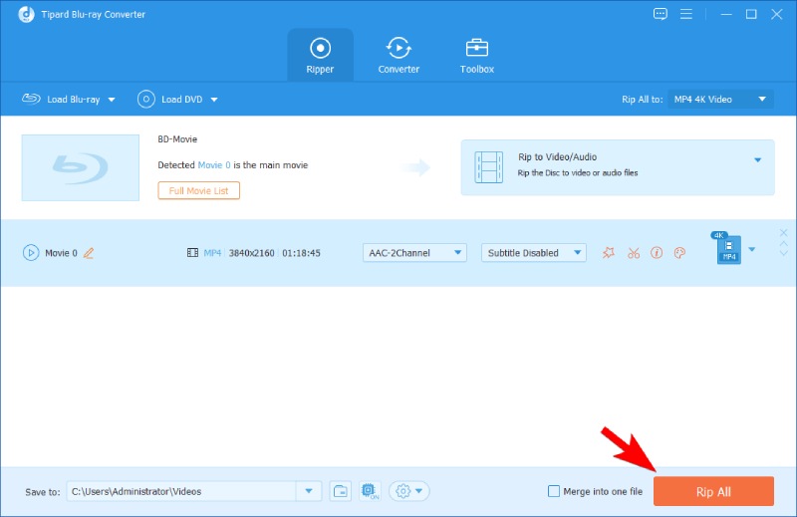Click Load Blu-ray button

(61, 100)
